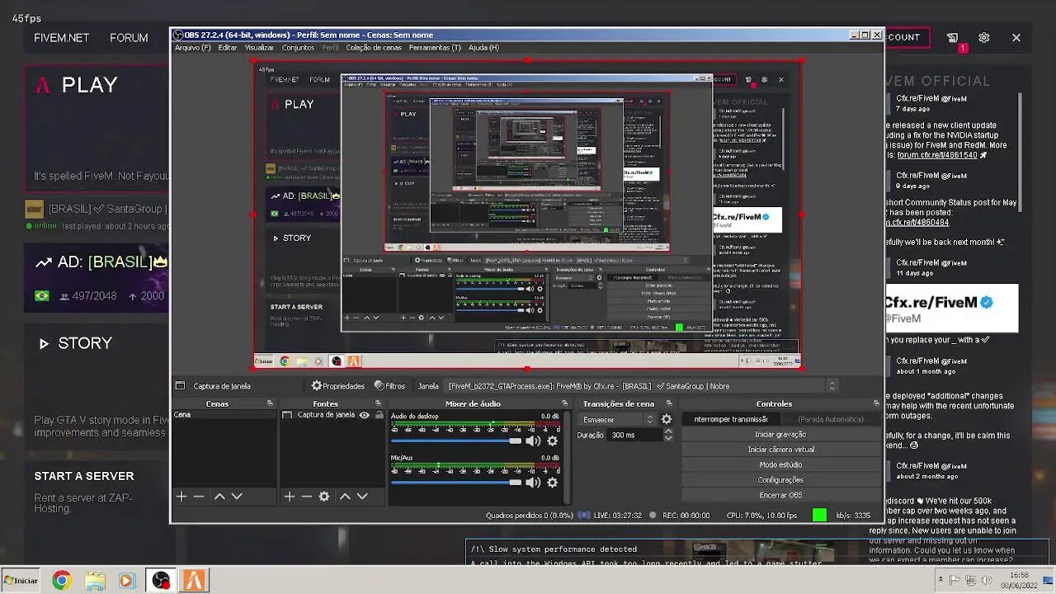This screenshot has width=1056, height=594.
Task: Toggle lock on Captura de janela source
Action: click(x=379, y=415)
